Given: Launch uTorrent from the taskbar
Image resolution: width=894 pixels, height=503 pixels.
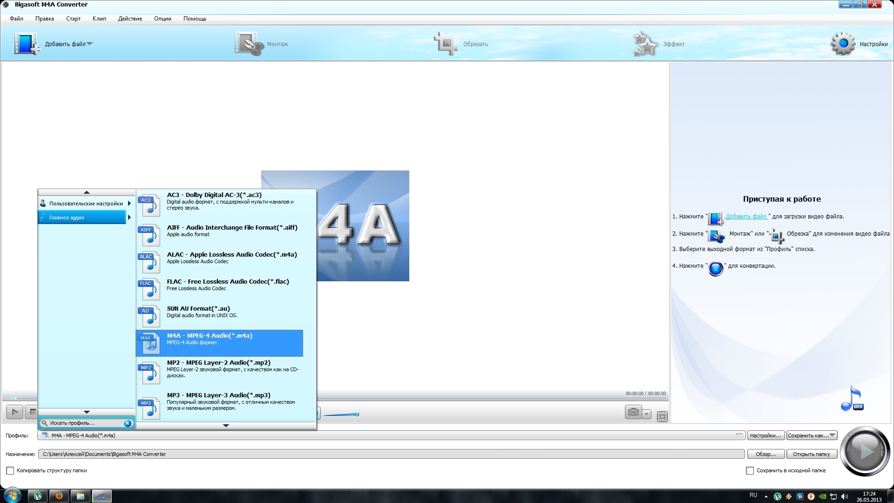Looking at the screenshot, I should pos(38,496).
